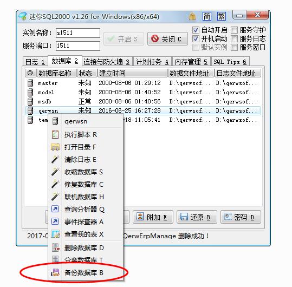The width and height of the screenshot is (292, 287).
Task: Open the 连接与防火墙 3 tab
Action: coord(107,62)
